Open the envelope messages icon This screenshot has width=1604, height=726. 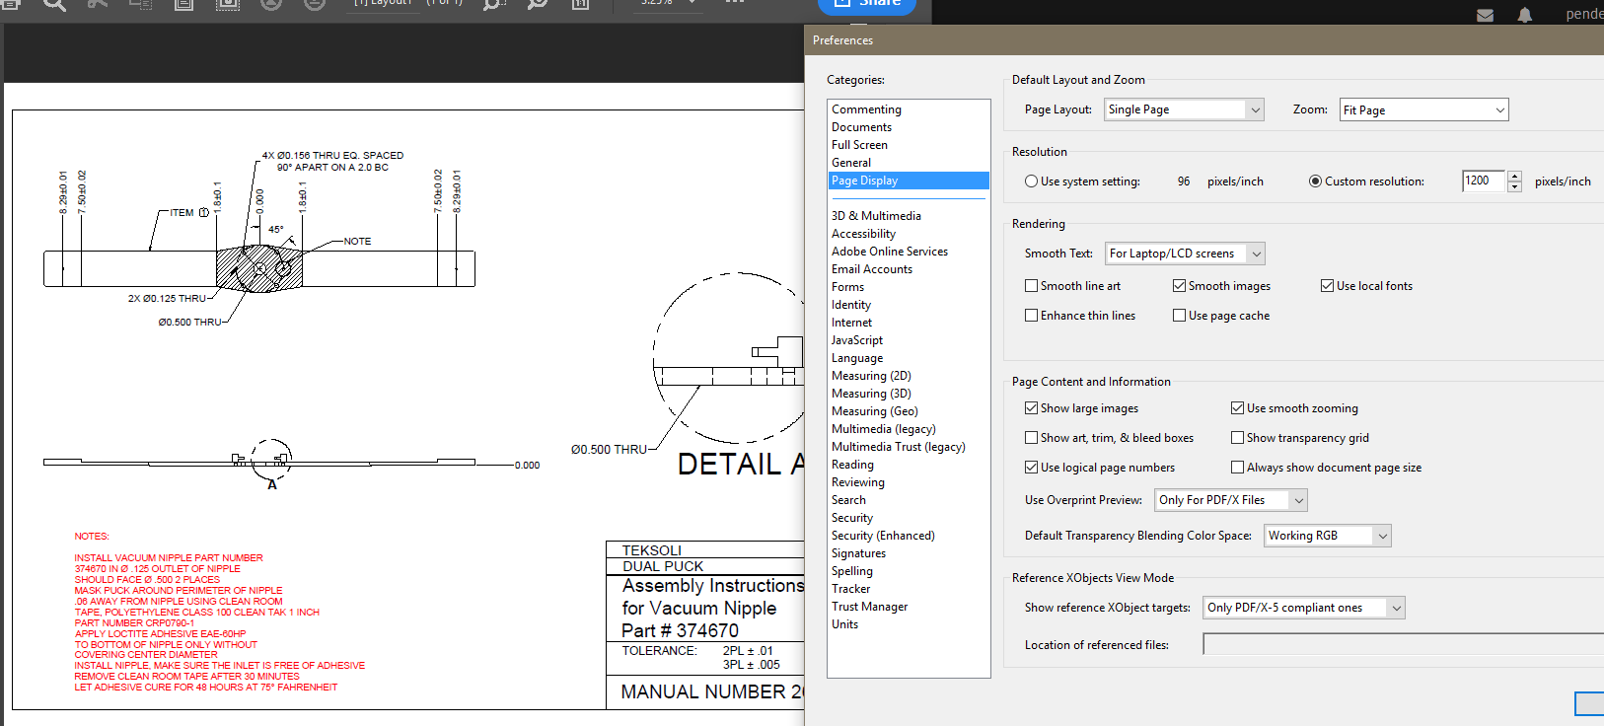[1485, 15]
